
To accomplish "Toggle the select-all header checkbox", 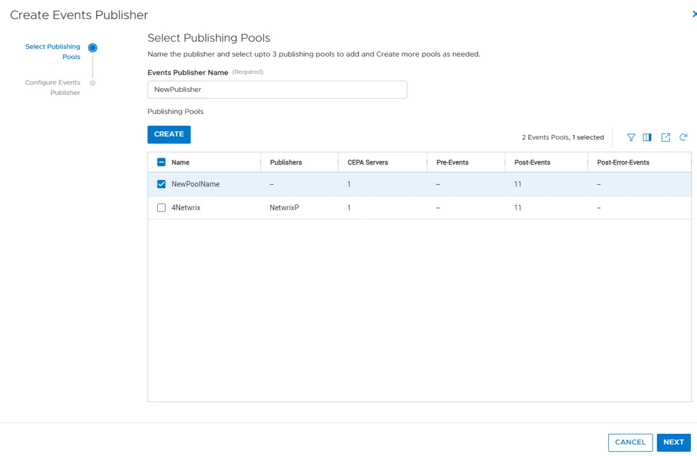I will coord(162,162).
